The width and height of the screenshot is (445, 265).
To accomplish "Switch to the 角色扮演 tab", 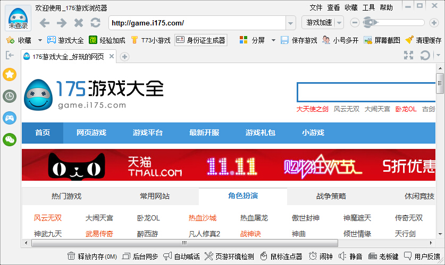I will pos(243,196).
